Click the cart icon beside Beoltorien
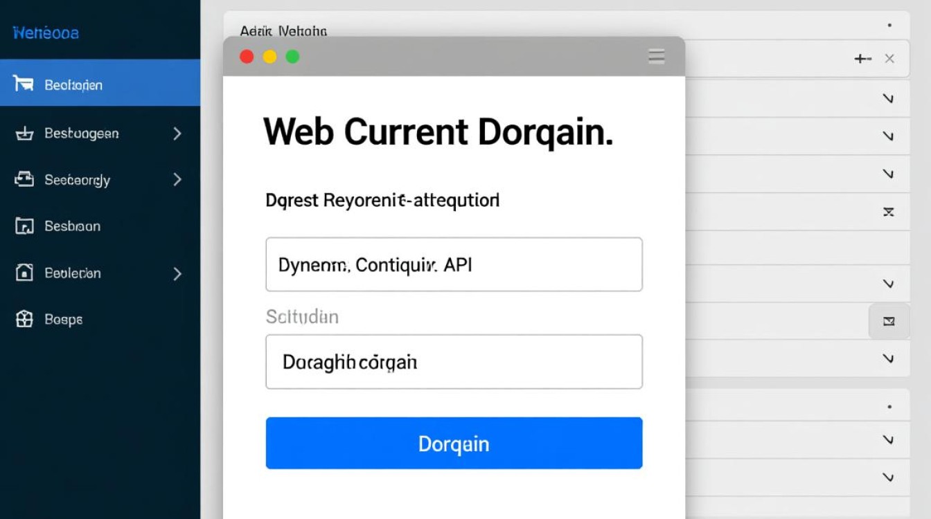Viewport: 931px width, 519px height. click(24, 84)
